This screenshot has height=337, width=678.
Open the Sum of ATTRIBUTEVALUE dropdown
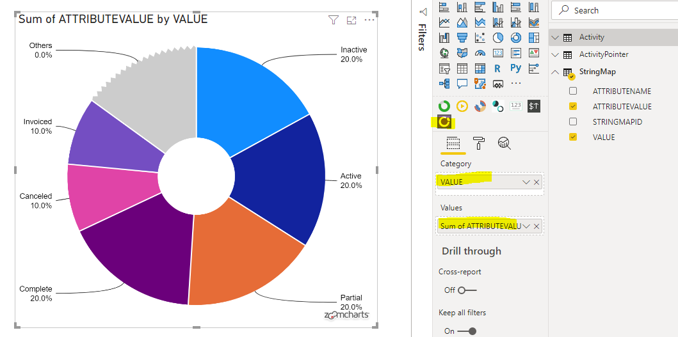click(526, 226)
